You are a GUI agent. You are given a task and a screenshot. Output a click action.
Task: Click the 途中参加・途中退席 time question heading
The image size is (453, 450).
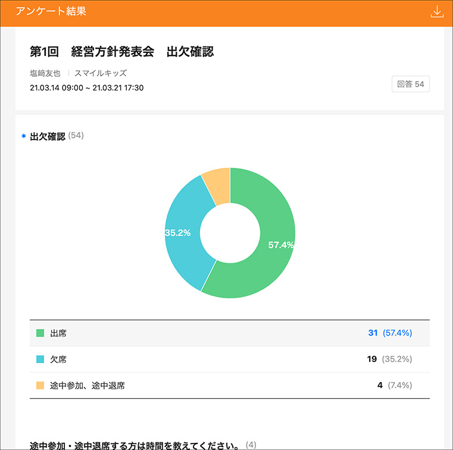135,445
